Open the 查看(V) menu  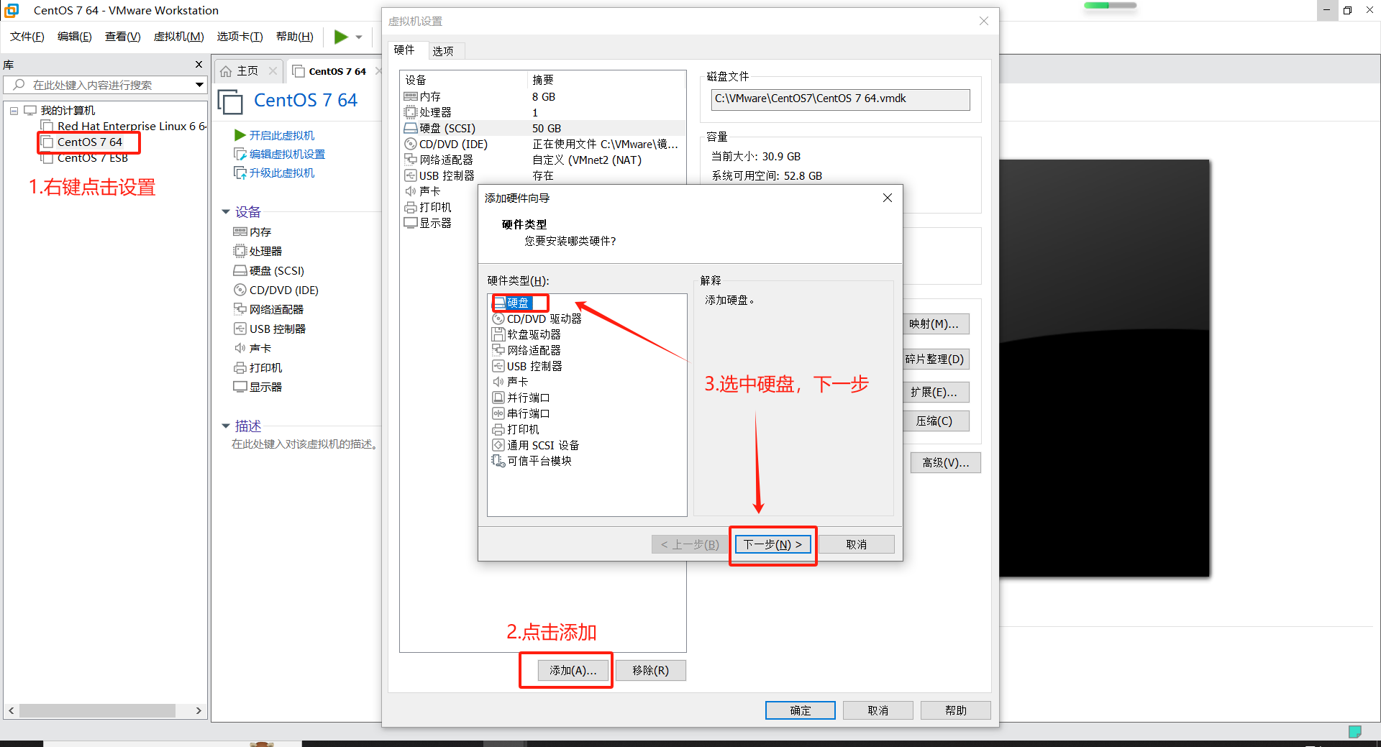pyautogui.click(x=123, y=37)
